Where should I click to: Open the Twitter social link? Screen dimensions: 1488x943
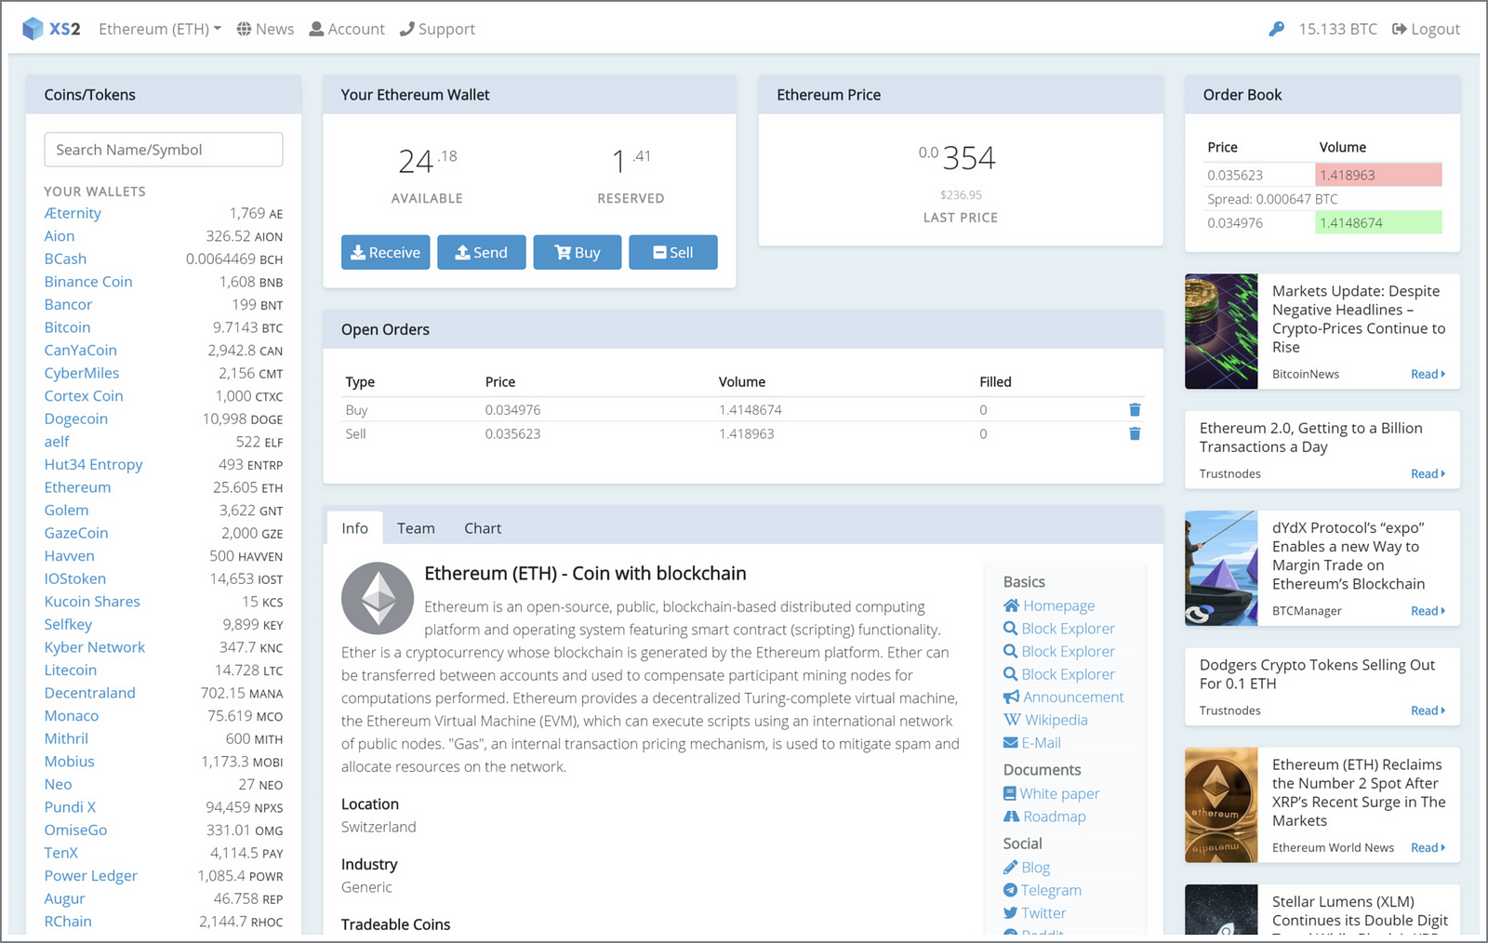1035,913
